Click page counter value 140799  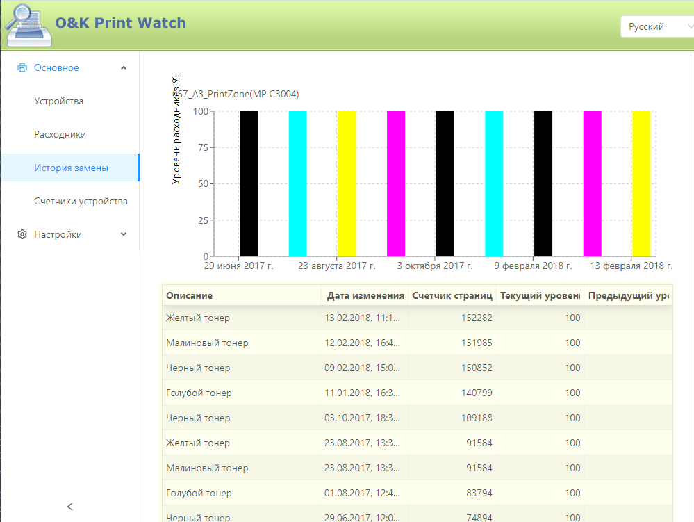477,393
